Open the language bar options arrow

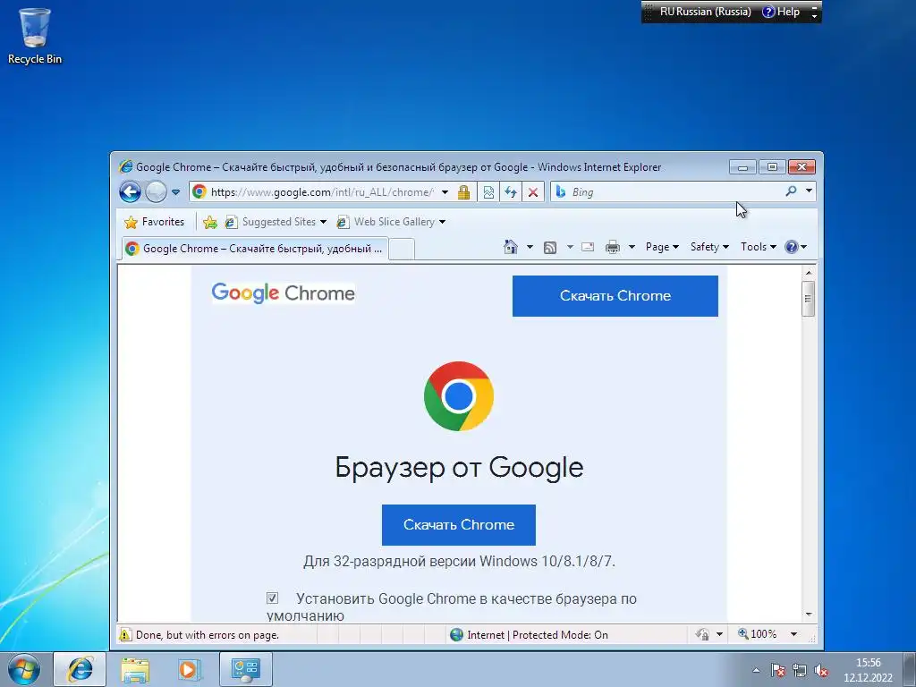814,16
